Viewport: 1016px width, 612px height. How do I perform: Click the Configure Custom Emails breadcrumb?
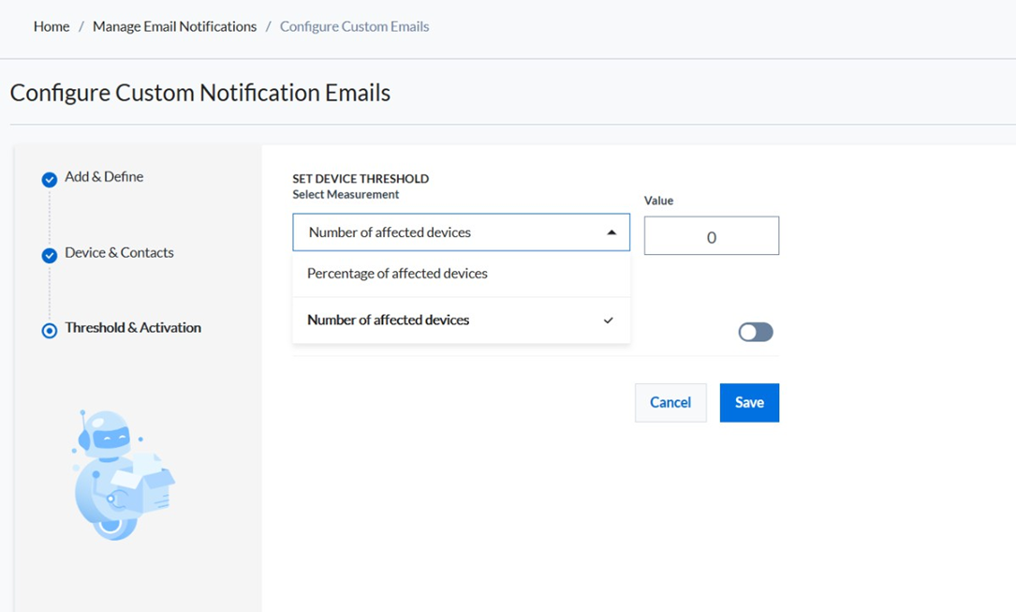tap(354, 26)
